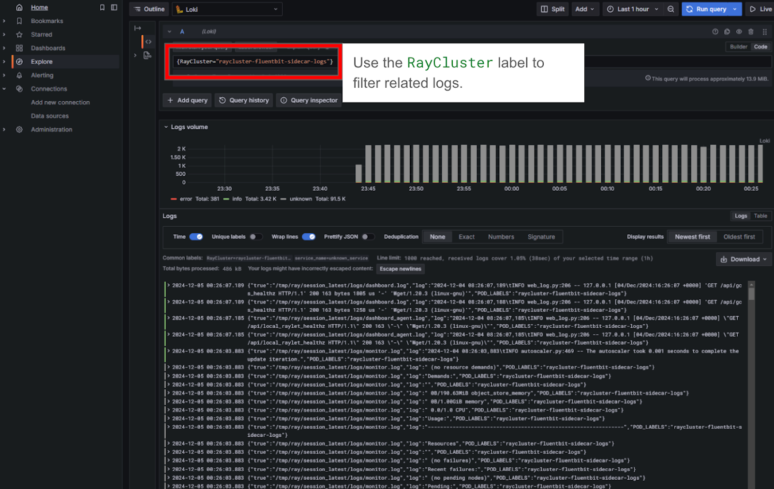The height and width of the screenshot is (489, 774).
Task: Expand the Dashboards section chevron
Action: (x=4, y=48)
